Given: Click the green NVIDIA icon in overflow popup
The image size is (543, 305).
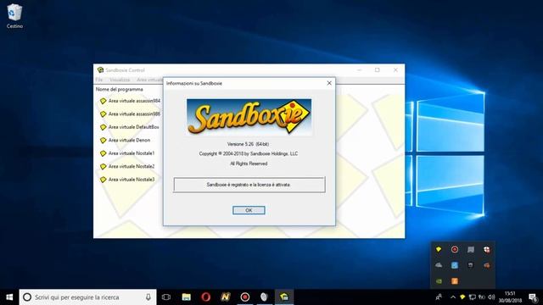Looking at the screenshot, I should 439,281.
